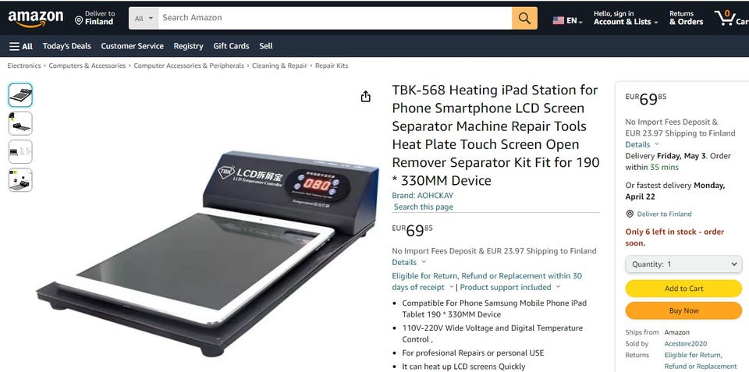Click the orange search magnifier button
The width and height of the screenshot is (749, 372).
[524, 18]
